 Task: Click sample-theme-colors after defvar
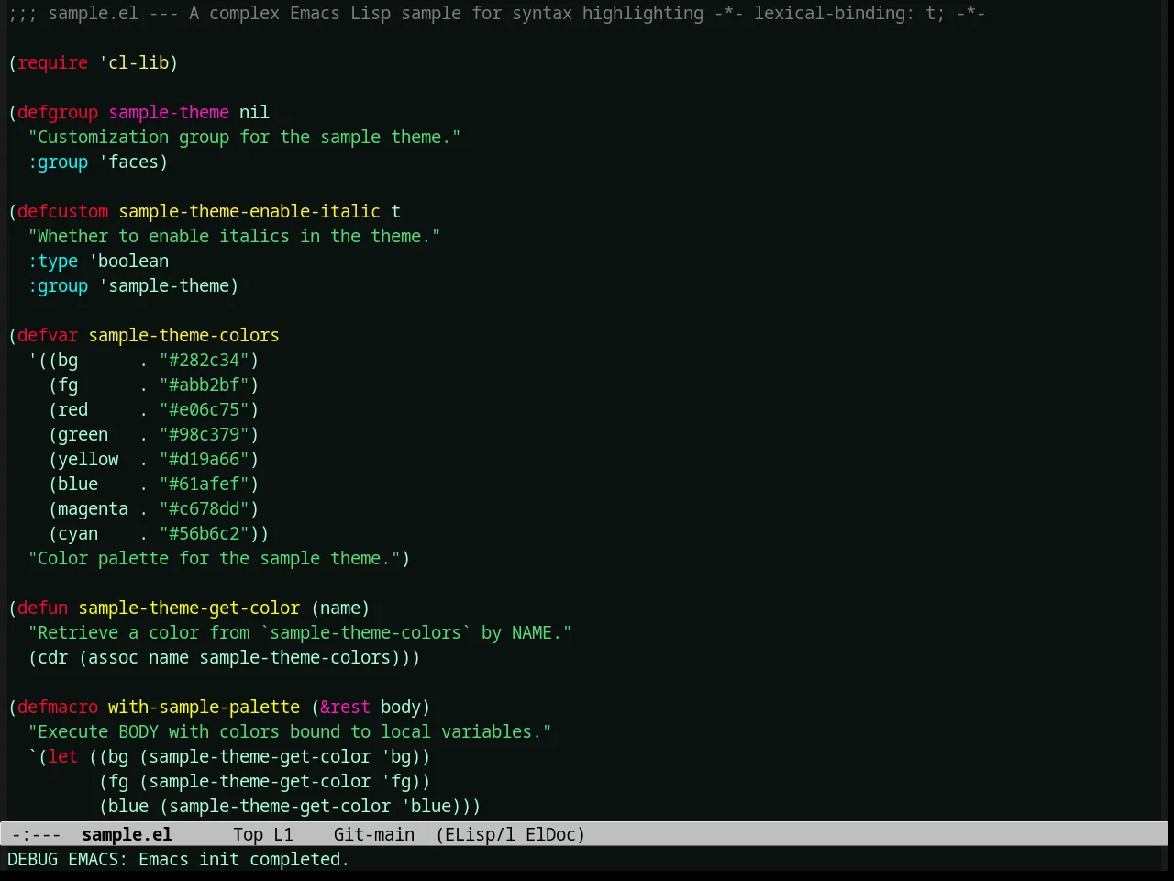[183, 335]
